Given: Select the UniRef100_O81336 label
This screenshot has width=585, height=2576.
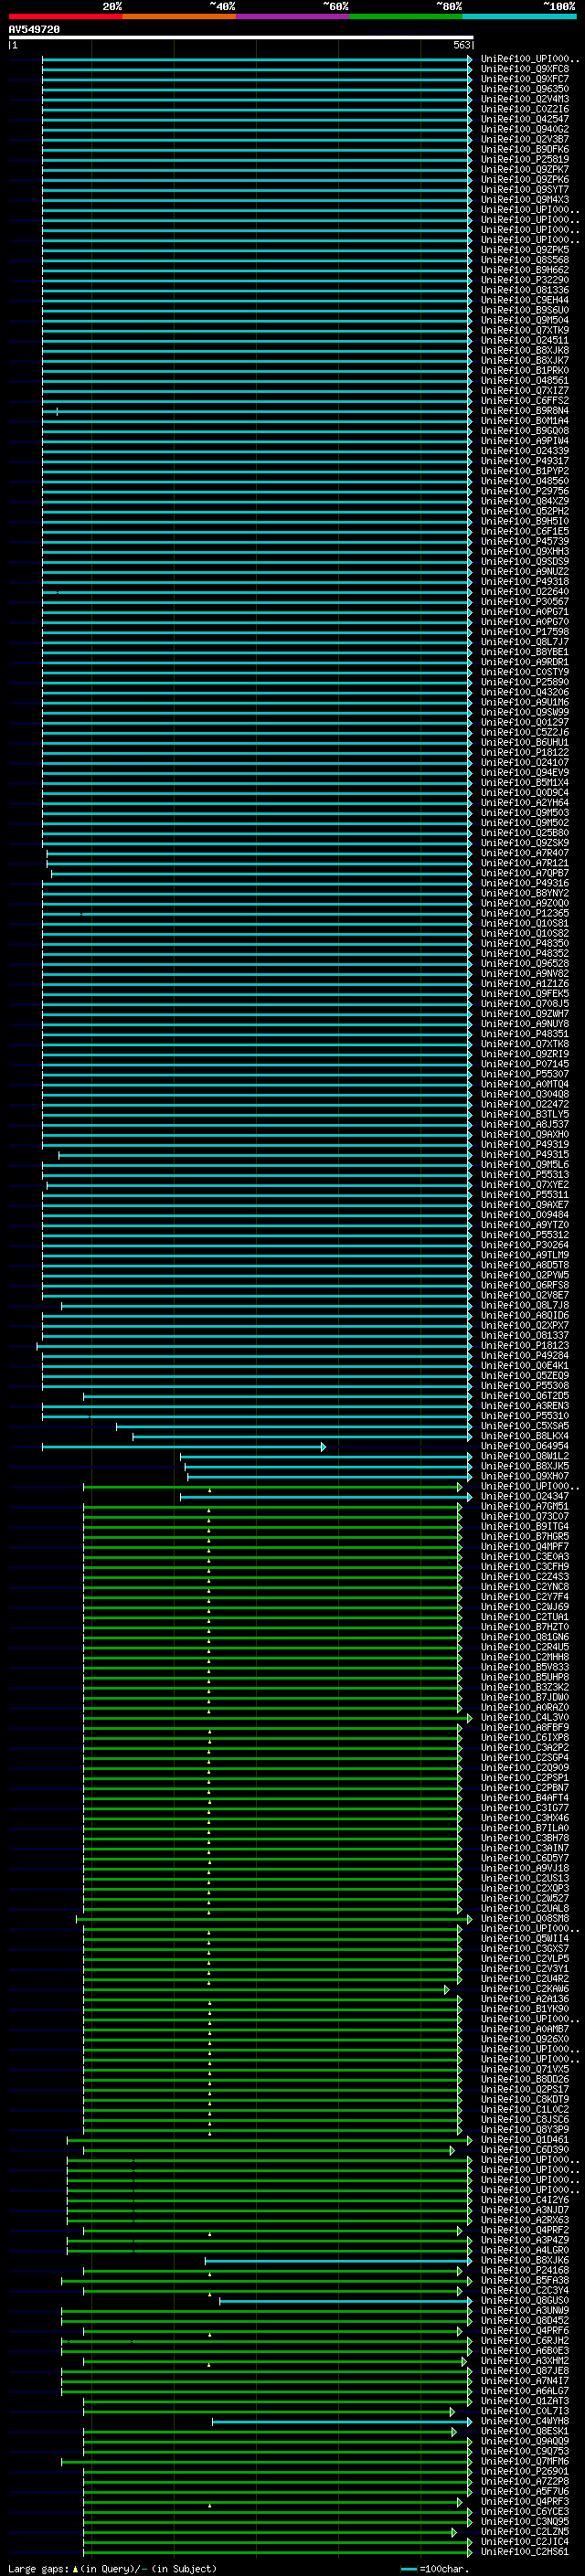Looking at the screenshot, I should tap(525, 290).
